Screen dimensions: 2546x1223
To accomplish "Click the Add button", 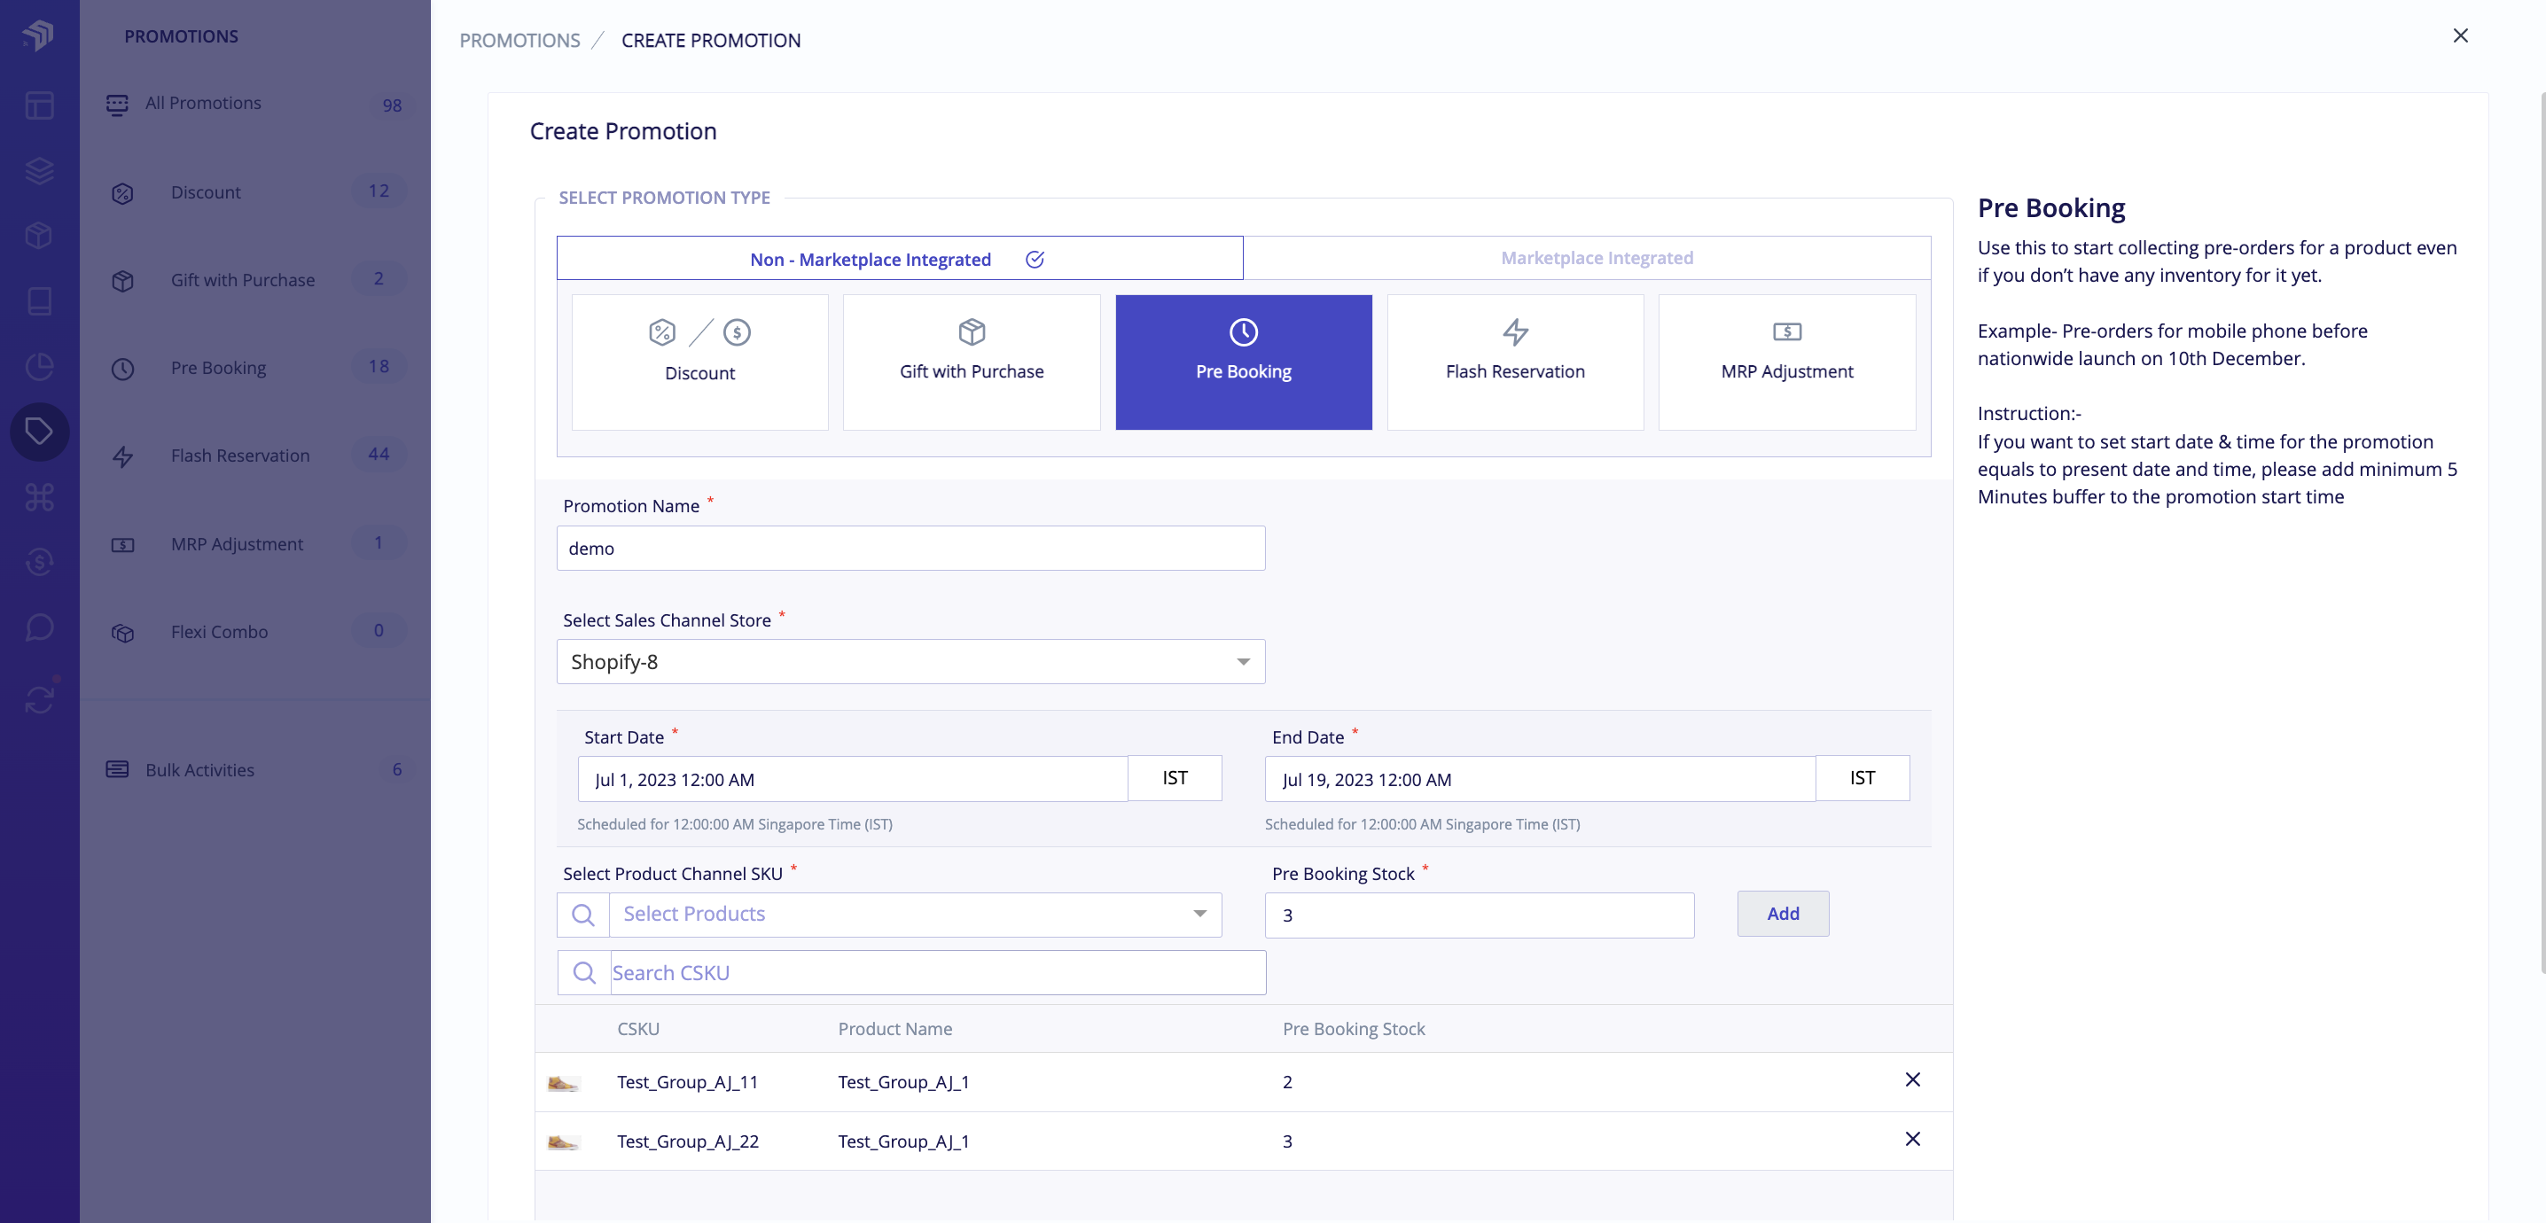I will click(x=1783, y=914).
